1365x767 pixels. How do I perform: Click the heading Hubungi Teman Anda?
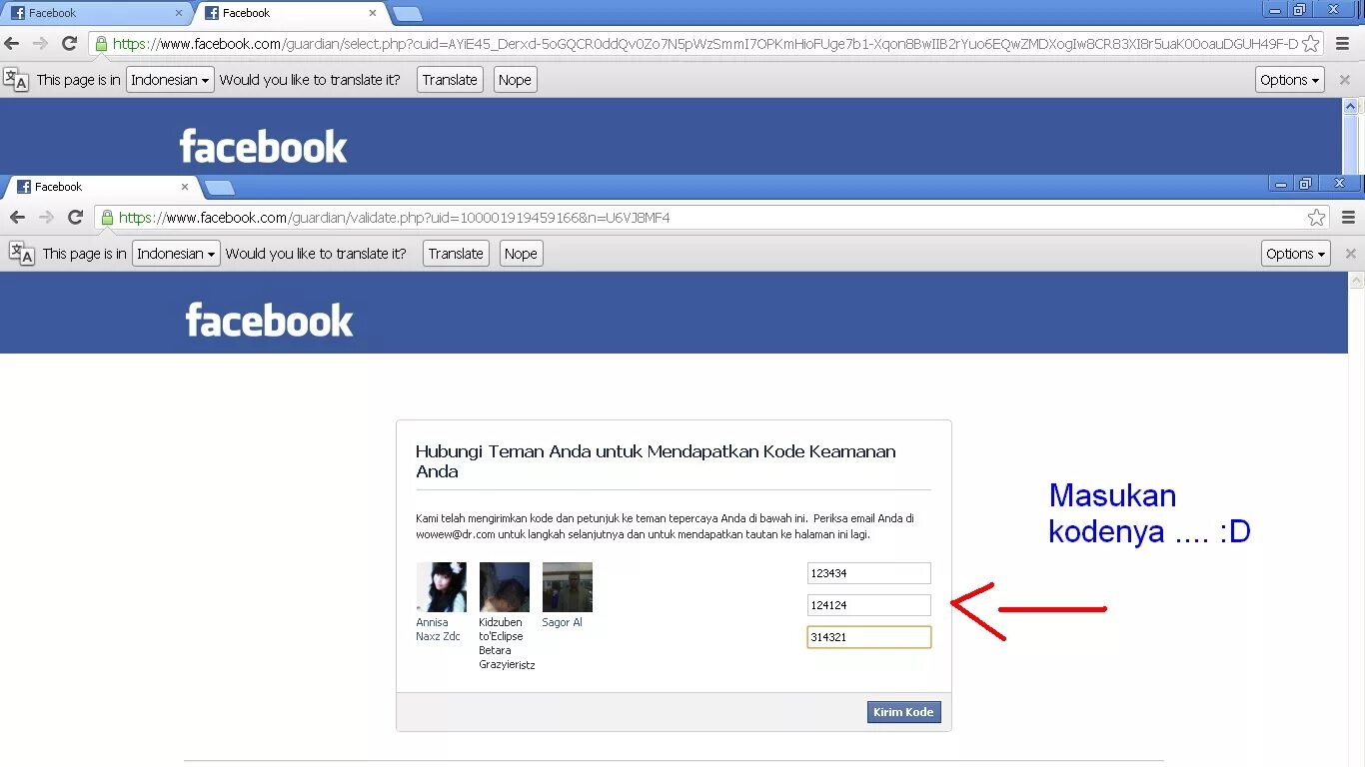[656, 461]
